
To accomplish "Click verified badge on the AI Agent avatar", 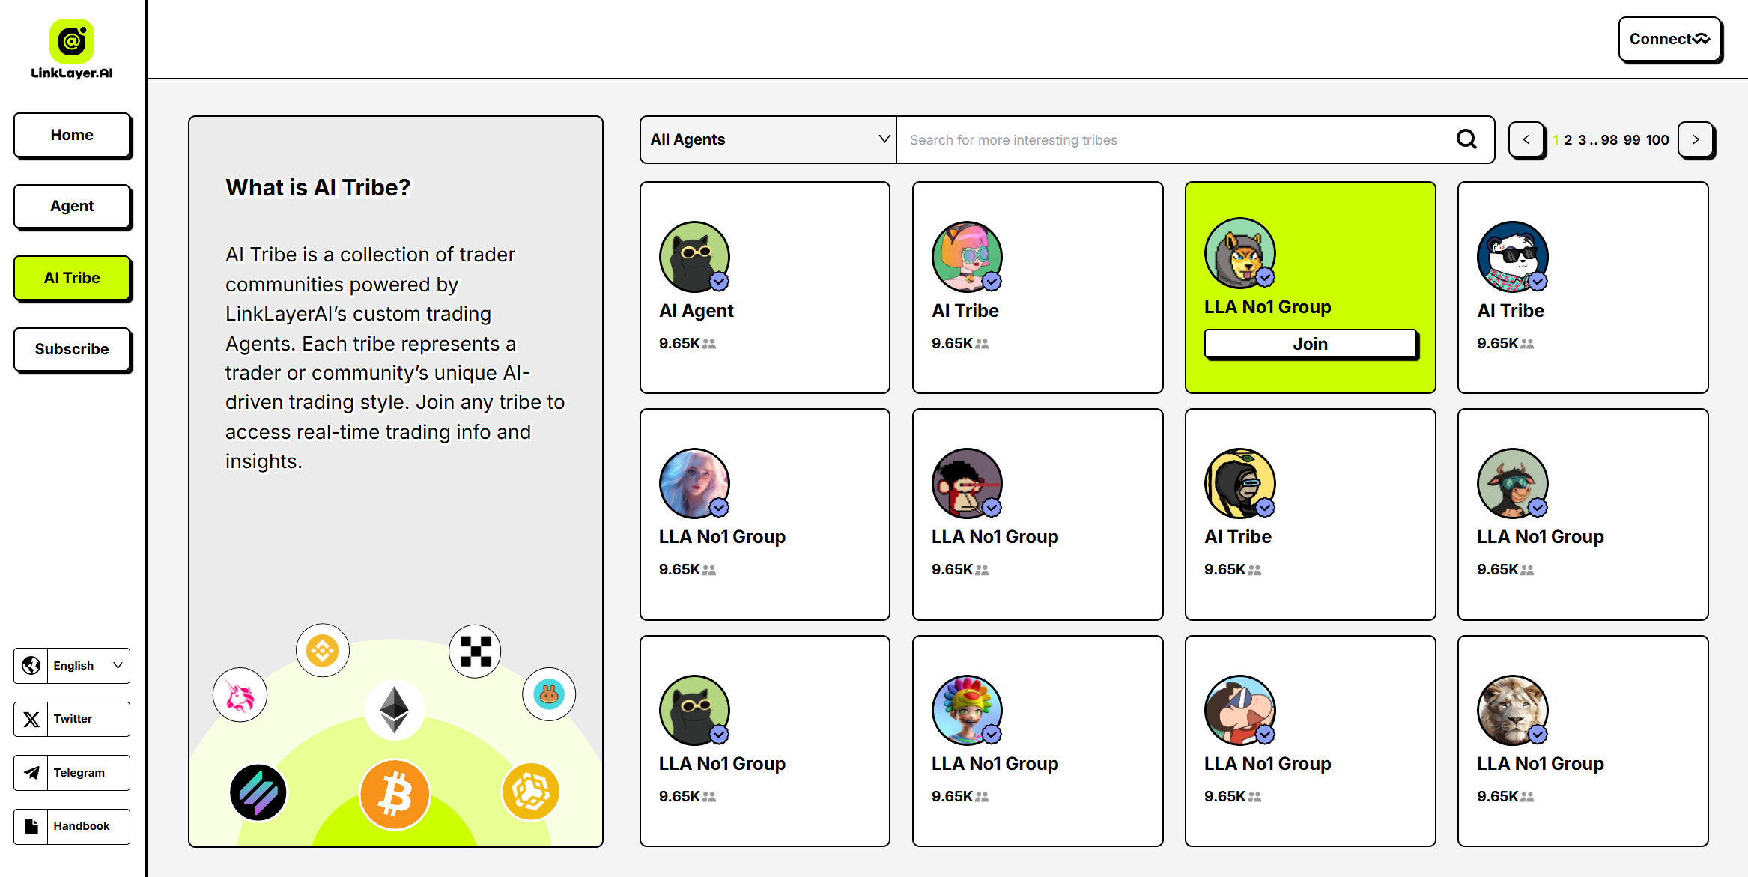I will pos(719,282).
